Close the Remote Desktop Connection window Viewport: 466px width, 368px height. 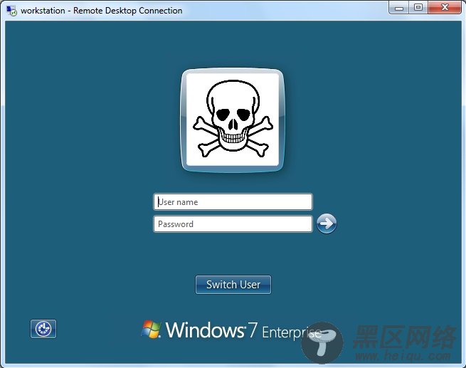tap(445, 8)
